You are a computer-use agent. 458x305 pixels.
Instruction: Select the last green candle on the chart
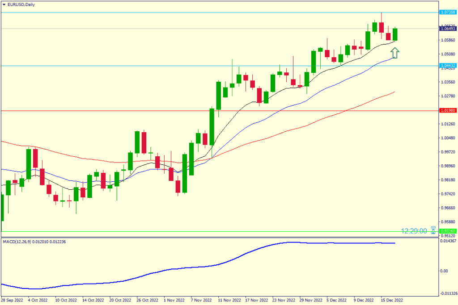395,34
